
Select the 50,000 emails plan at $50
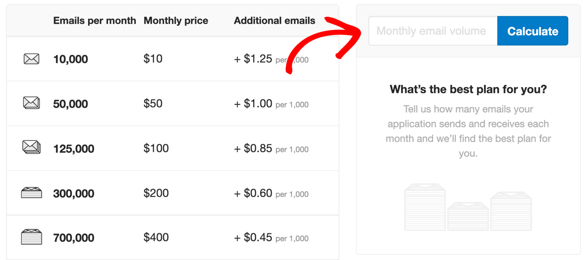click(173, 103)
